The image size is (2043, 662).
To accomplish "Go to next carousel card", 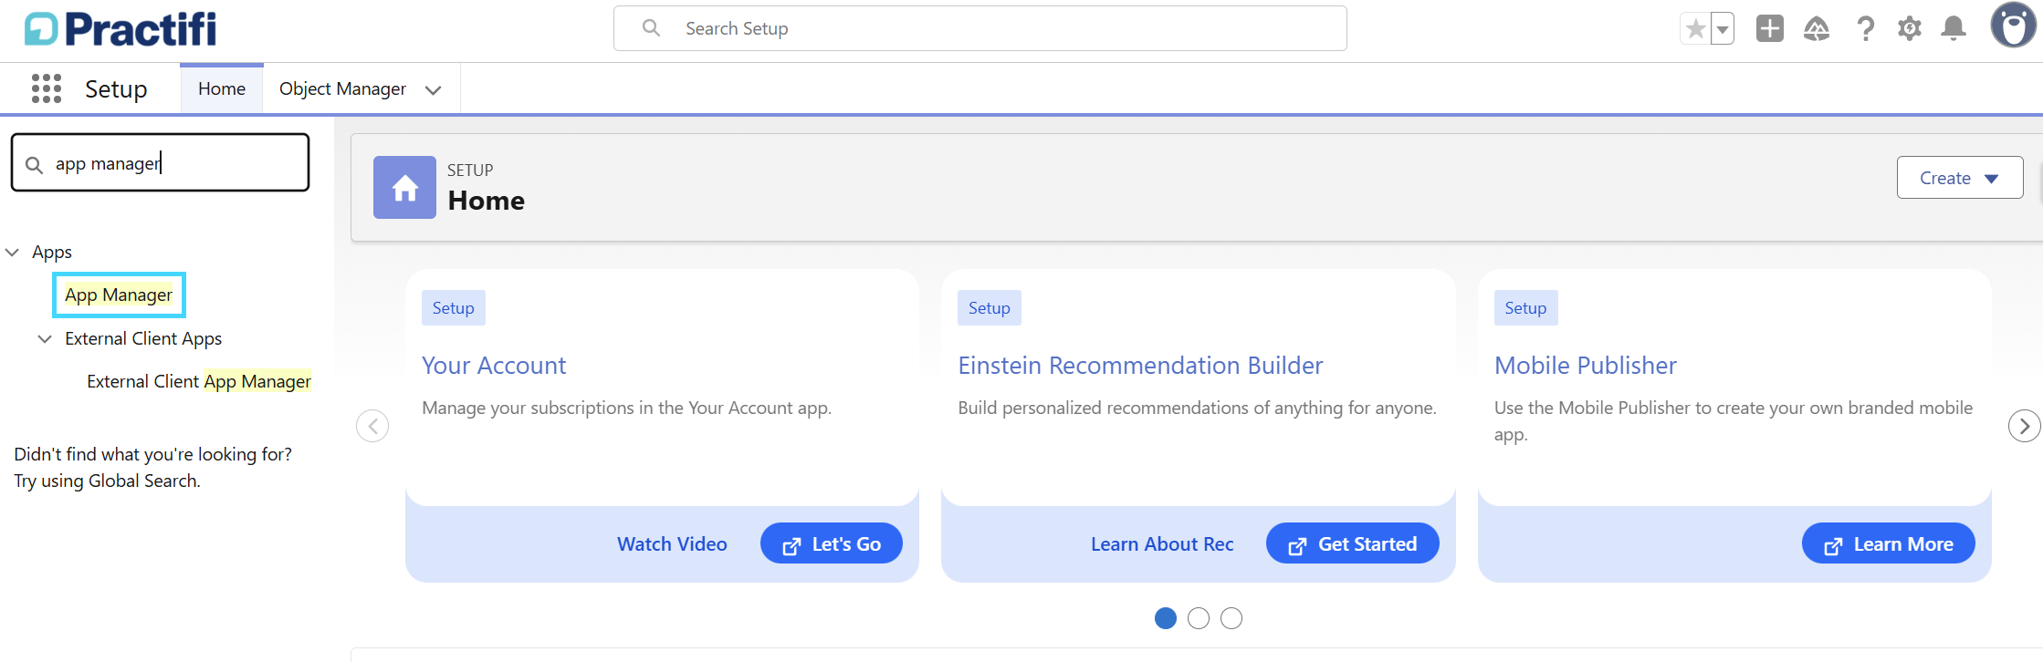I will point(2024,426).
